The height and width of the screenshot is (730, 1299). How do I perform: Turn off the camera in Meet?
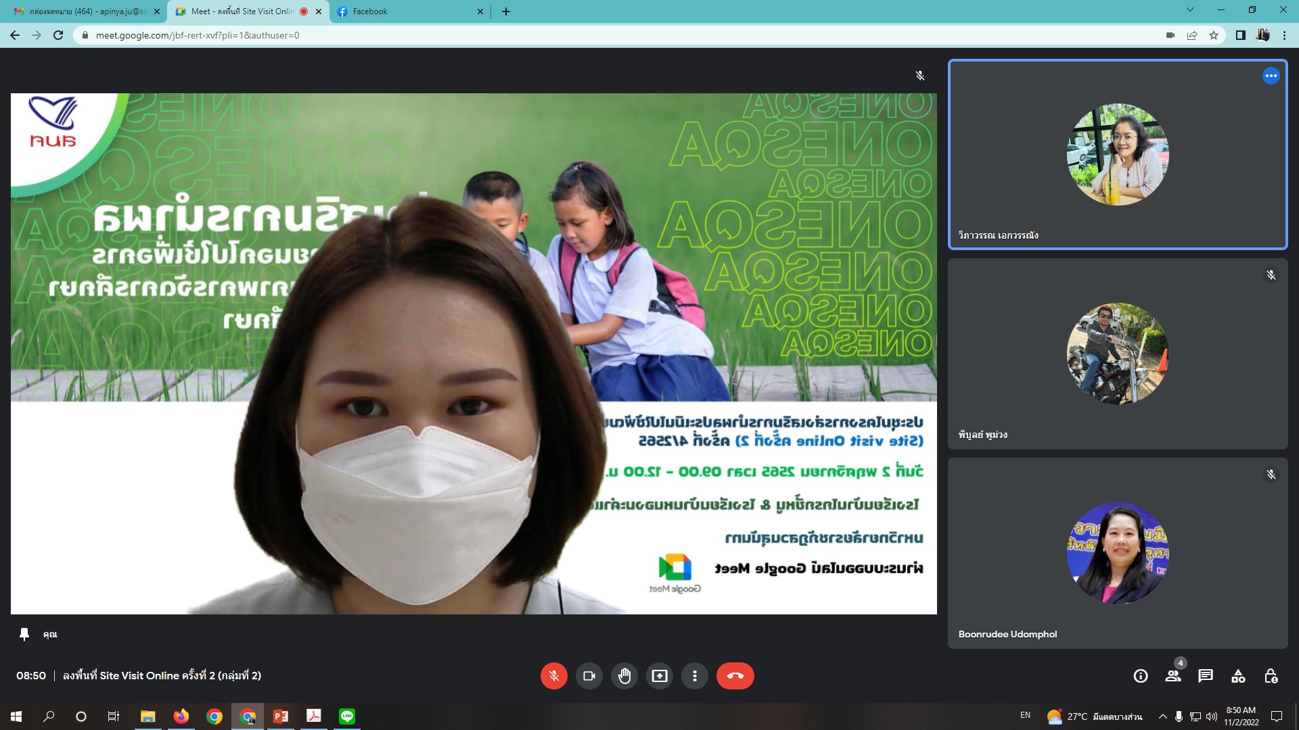[589, 676]
